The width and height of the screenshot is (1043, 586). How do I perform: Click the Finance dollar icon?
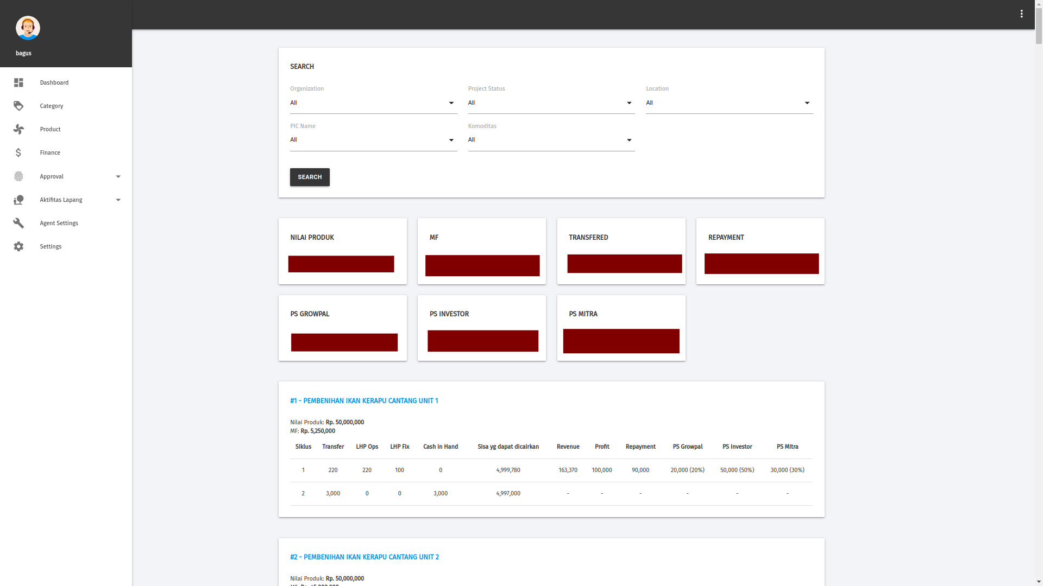18,152
